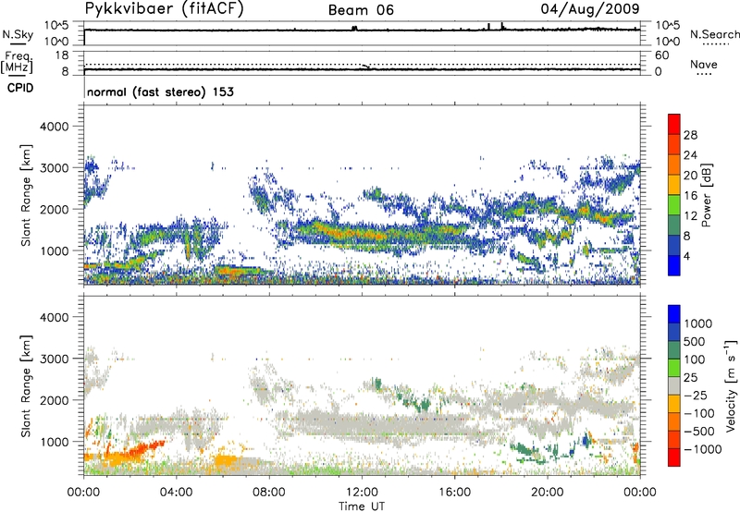This screenshot has height=512, width=740.
Task: Click the N.Sky legend label
Action: tap(18, 34)
